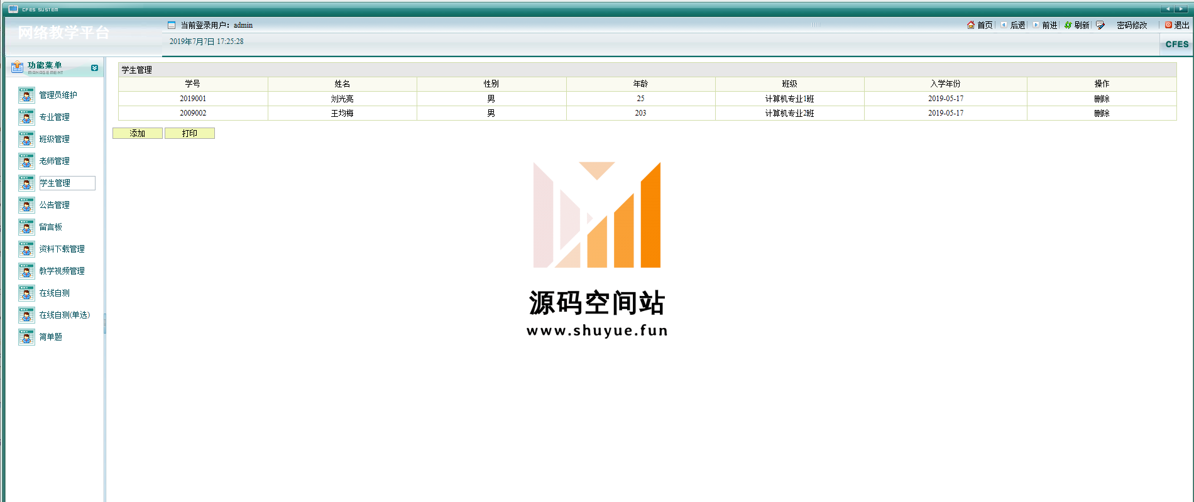Click the red logout icon beside 退出
Image resolution: width=1194 pixels, height=502 pixels.
click(x=1168, y=25)
